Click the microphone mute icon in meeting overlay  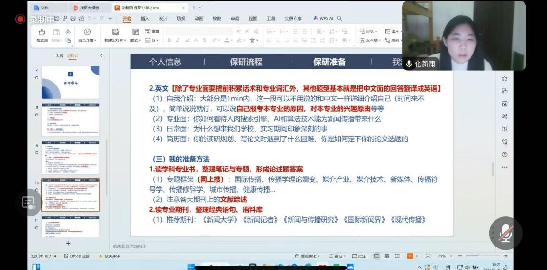point(505,233)
